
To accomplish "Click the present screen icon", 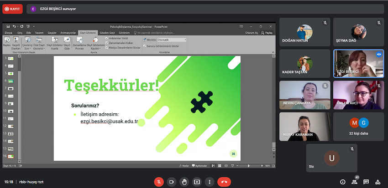I will pyautogui.click(x=197, y=181).
